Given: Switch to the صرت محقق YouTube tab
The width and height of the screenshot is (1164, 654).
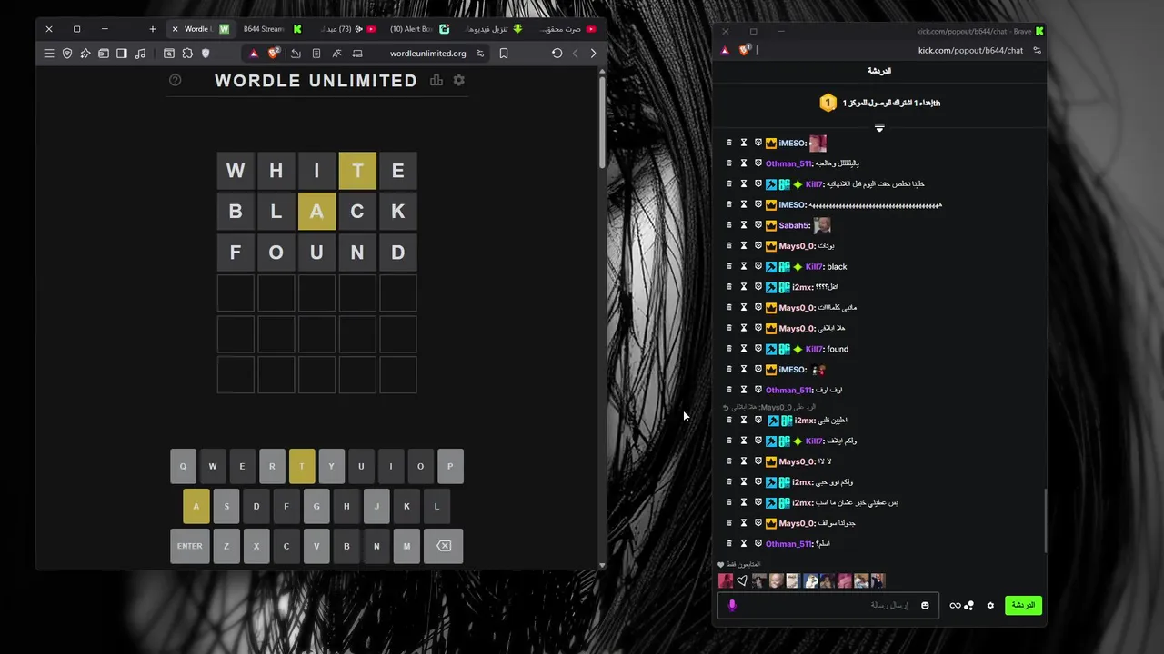Looking at the screenshot, I should pos(567,29).
